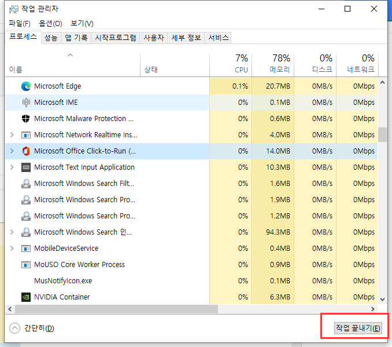The image size is (392, 347).
Task: Click the Task Manager title bar icon
Action: click(x=14, y=9)
